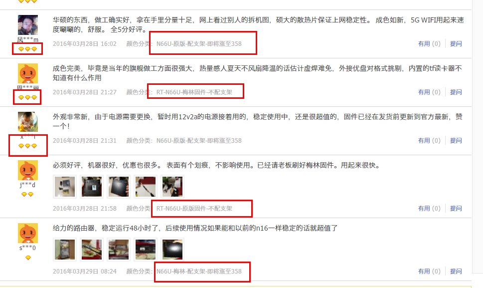
Task: Mark the 16:02 review as 有用
Action: point(429,43)
